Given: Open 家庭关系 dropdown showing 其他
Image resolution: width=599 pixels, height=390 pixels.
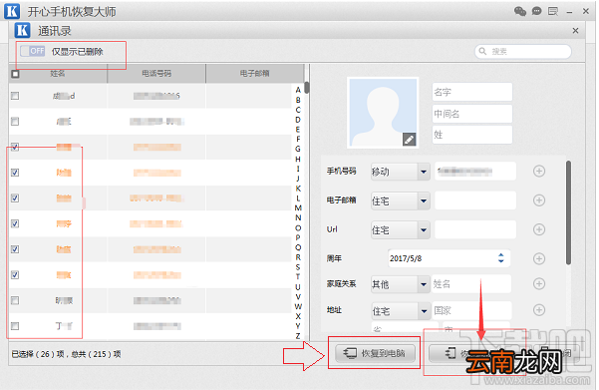Looking at the screenshot, I should click(x=401, y=284).
